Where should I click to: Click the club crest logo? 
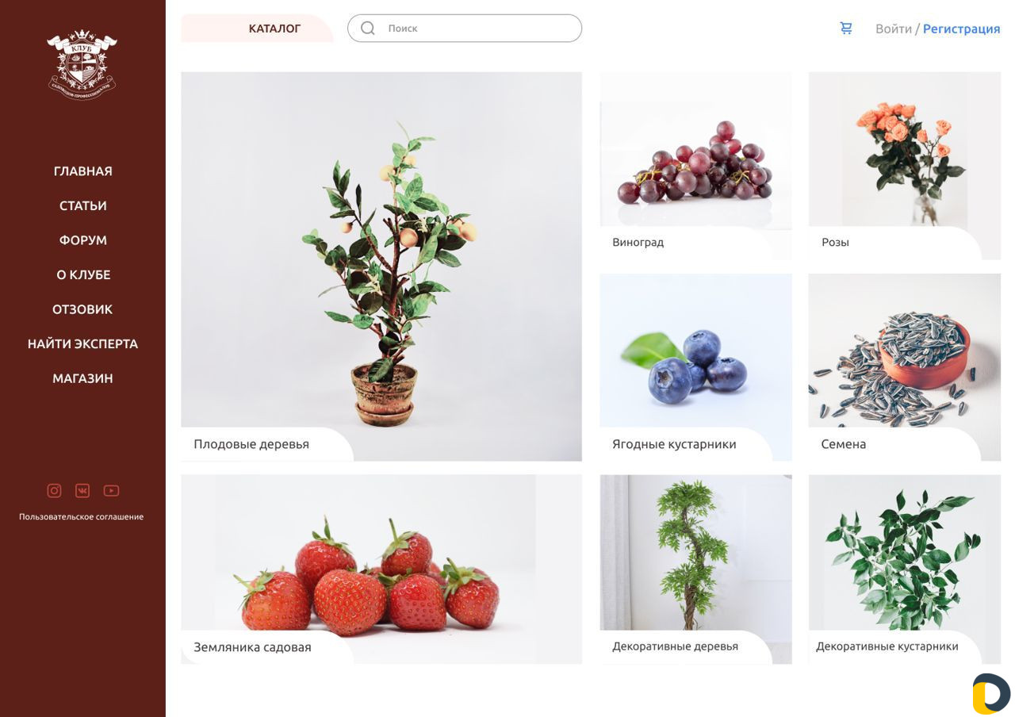coord(82,65)
